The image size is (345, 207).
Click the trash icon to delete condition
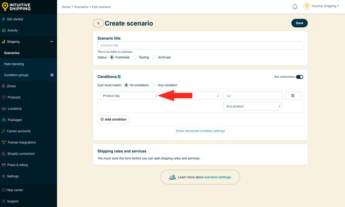pos(292,95)
